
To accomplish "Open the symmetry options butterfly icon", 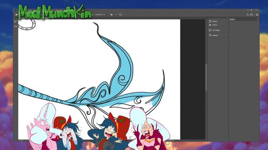I will point(121,15).
